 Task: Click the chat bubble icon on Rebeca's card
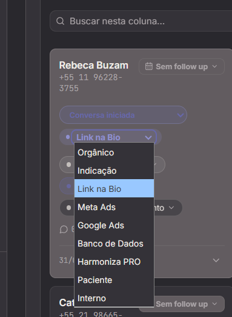pyautogui.click(x=64, y=230)
